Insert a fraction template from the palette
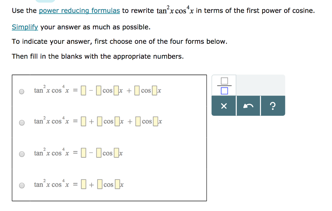 point(224,86)
